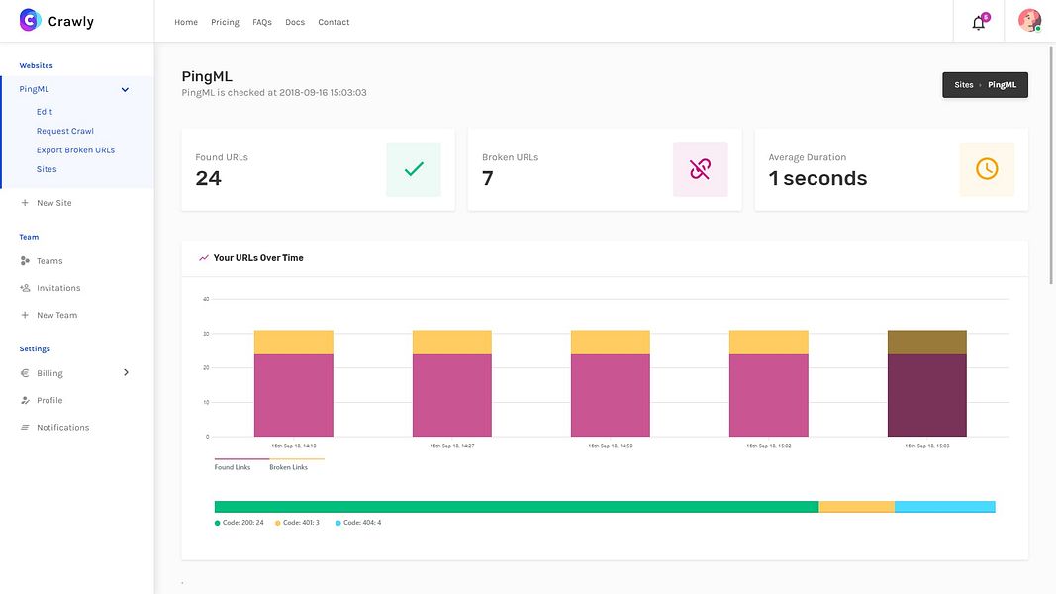Add a New Site with plus icon

pos(53,203)
